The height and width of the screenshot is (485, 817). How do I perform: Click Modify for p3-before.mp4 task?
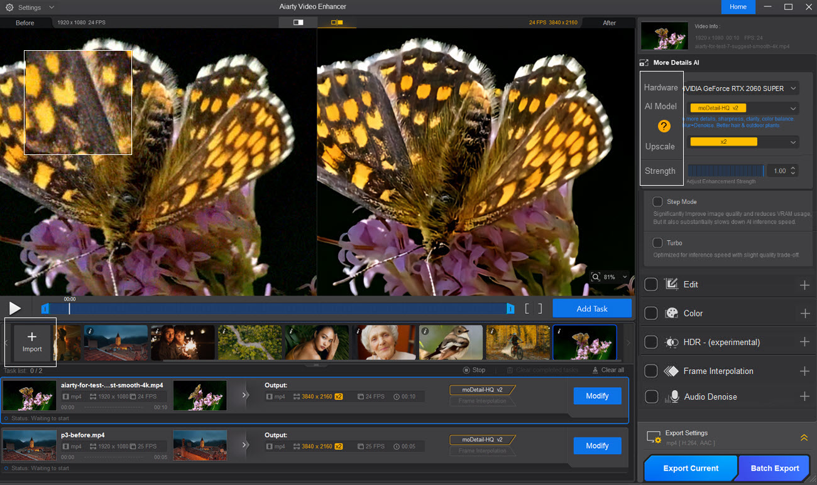pyautogui.click(x=596, y=445)
